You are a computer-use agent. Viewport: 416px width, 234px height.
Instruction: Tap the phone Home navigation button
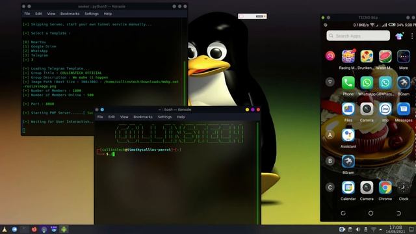tap(370, 213)
